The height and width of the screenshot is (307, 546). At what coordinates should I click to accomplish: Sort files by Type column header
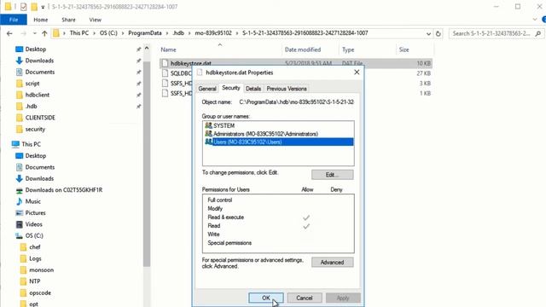point(348,49)
